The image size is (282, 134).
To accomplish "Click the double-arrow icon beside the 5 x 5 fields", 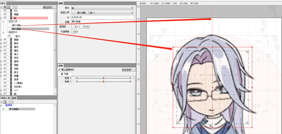I will 87,26.
